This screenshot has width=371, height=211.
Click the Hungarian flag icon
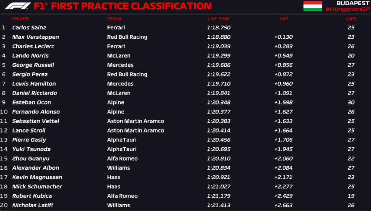tap(313, 6)
